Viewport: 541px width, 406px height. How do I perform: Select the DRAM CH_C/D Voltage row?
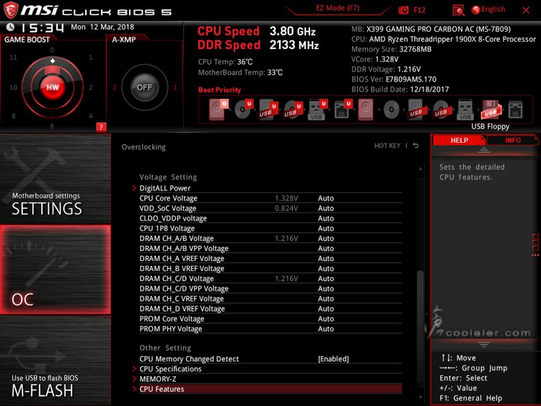point(270,278)
